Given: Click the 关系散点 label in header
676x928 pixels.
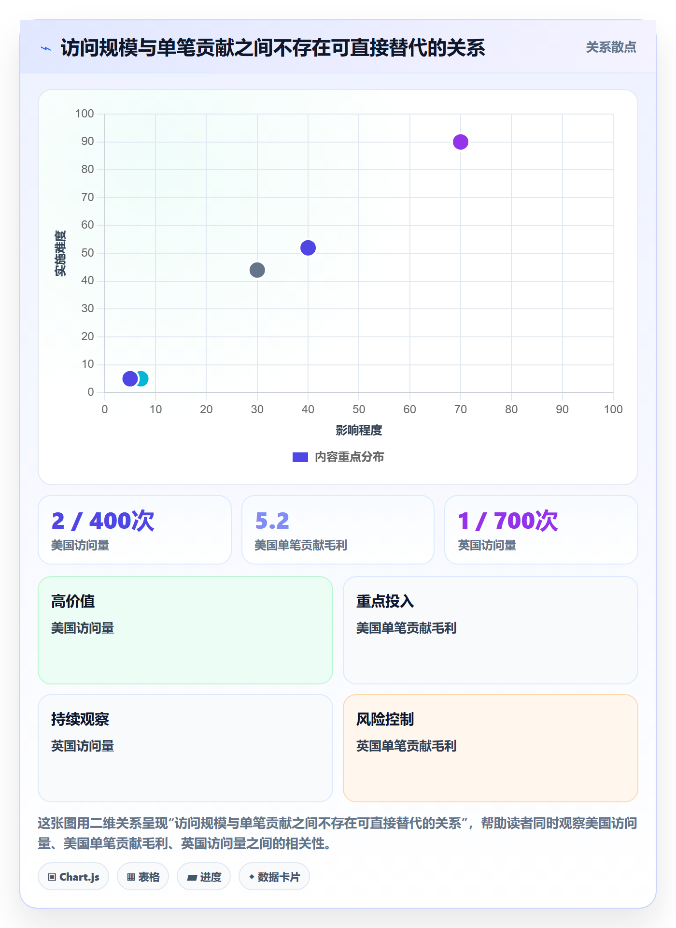Looking at the screenshot, I should tap(611, 47).
